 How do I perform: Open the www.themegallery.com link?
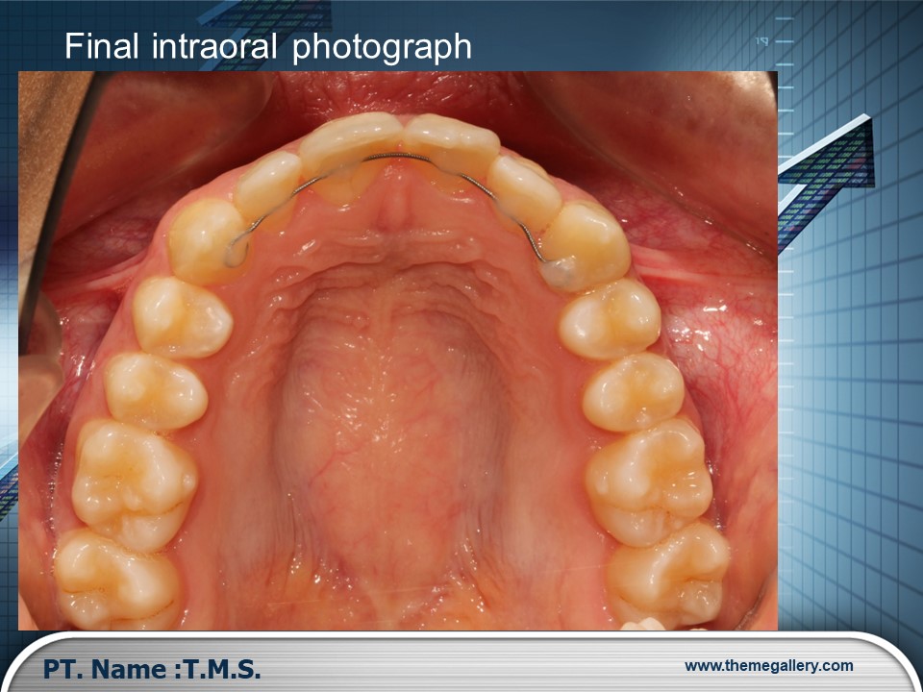768,666
